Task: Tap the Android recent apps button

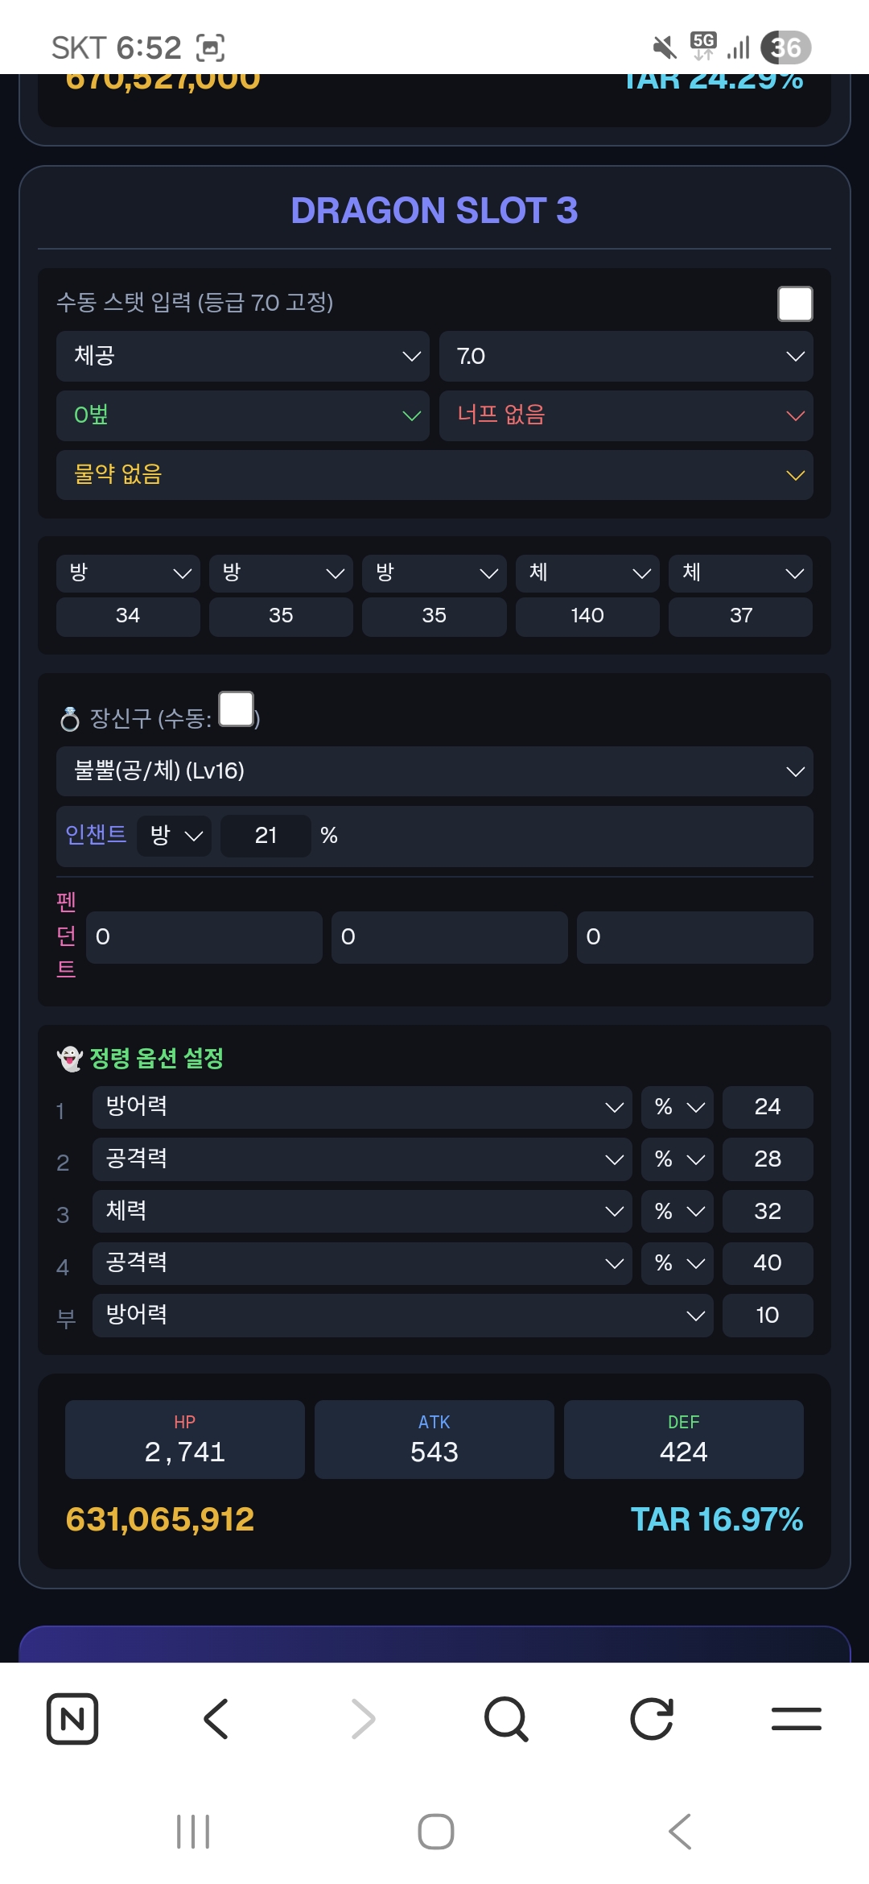Action: pos(193,1832)
